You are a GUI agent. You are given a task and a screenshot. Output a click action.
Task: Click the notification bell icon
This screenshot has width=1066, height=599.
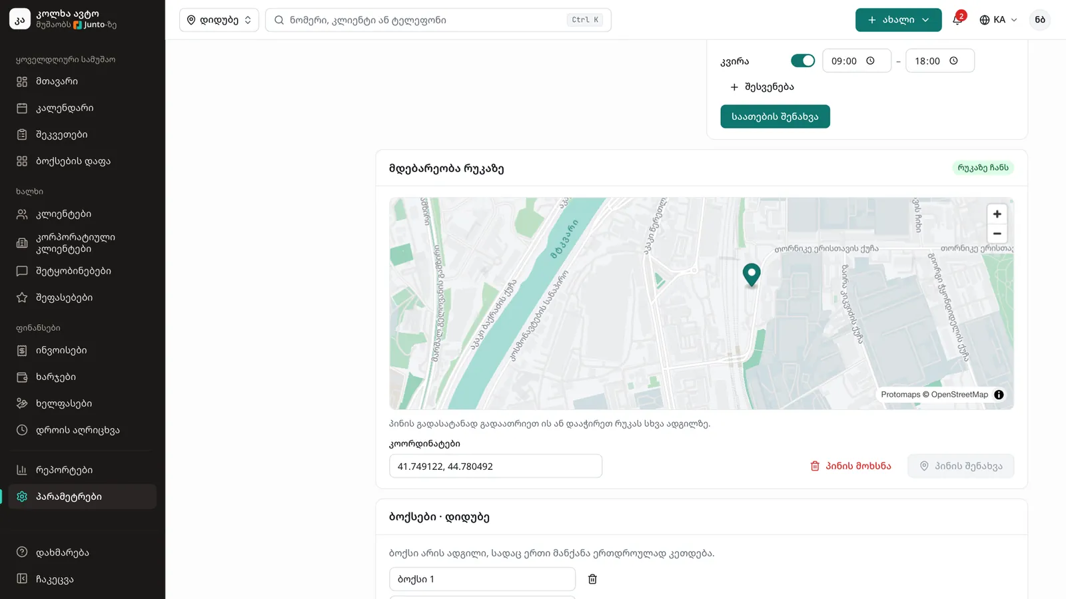pyautogui.click(x=957, y=20)
